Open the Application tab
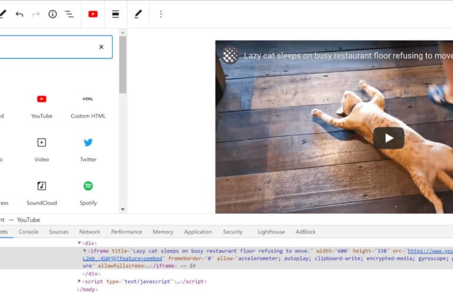The width and height of the screenshot is (453, 294). pyautogui.click(x=198, y=232)
